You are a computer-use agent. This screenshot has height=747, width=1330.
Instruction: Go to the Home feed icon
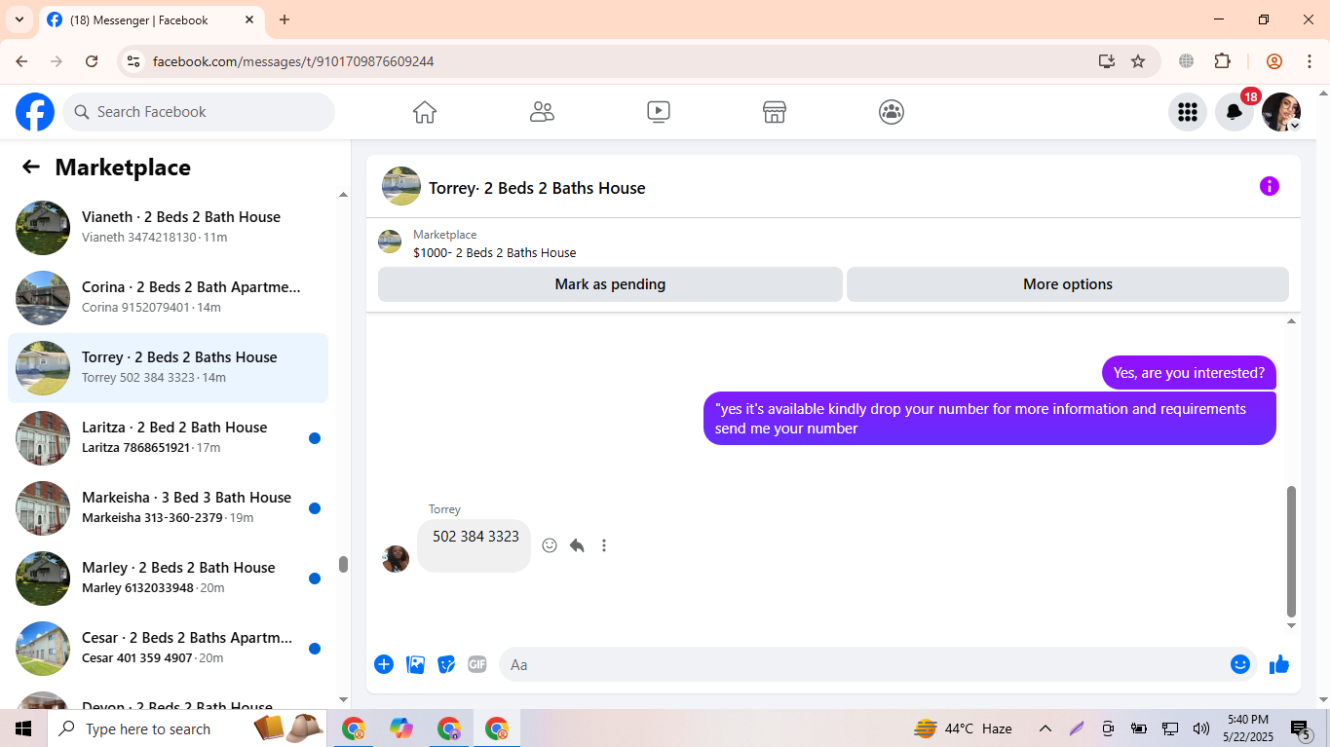(425, 112)
